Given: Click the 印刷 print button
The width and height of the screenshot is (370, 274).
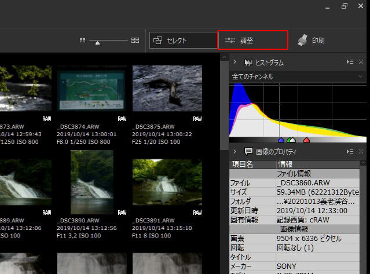Looking at the screenshot, I should point(311,41).
